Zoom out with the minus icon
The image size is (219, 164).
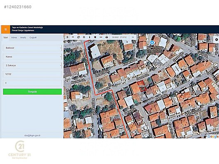pyautogui.click(x=73, y=37)
